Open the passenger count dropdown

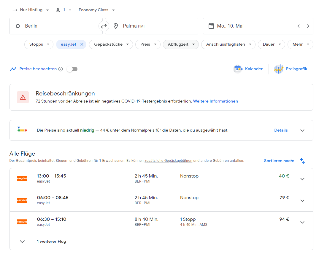[64, 10]
